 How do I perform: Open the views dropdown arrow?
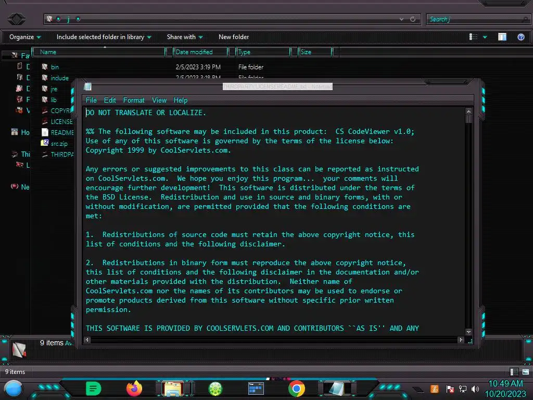pos(485,37)
